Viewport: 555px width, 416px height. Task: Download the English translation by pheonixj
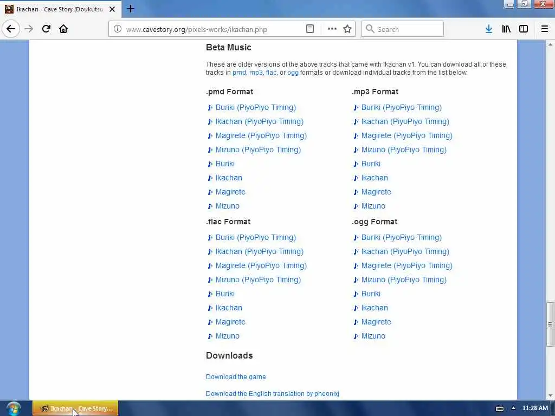tap(273, 394)
